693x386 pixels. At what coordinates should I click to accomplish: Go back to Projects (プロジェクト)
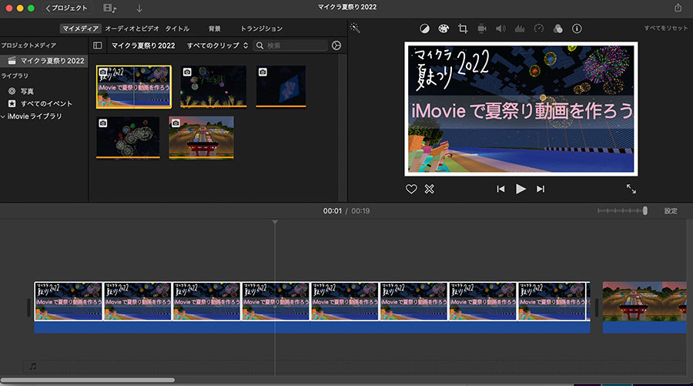click(x=67, y=8)
